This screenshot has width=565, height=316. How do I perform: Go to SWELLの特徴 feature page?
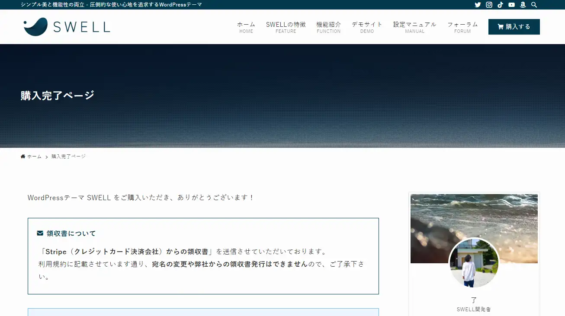286,27
